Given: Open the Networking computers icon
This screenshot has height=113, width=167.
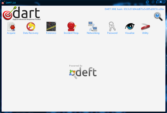Looking at the screenshot, I should point(93,26).
